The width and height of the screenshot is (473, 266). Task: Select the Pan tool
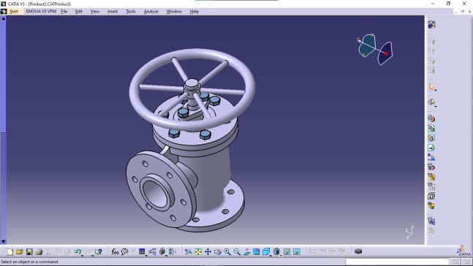point(208,251)
